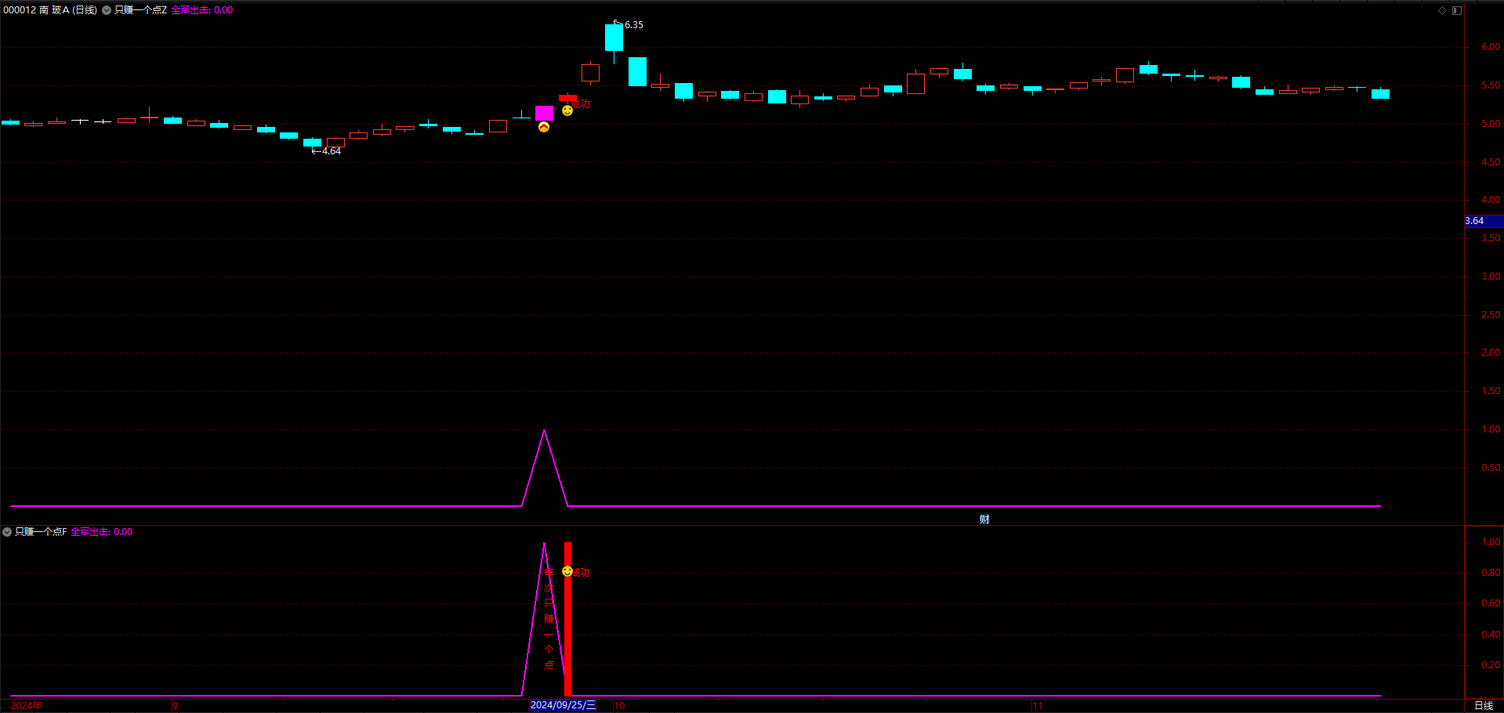Click the month 11 axis marker
The height and width of the screenshot is (713, 1504).
[1038, 706]
